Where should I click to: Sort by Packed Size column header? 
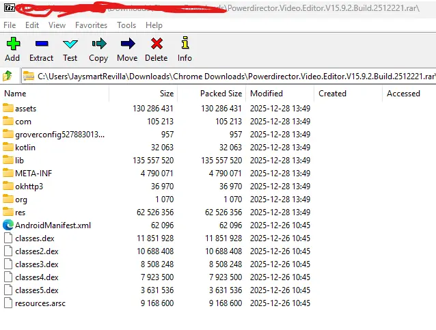212,94
